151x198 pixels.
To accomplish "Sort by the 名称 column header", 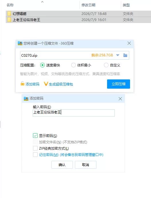I will (10, 5).
